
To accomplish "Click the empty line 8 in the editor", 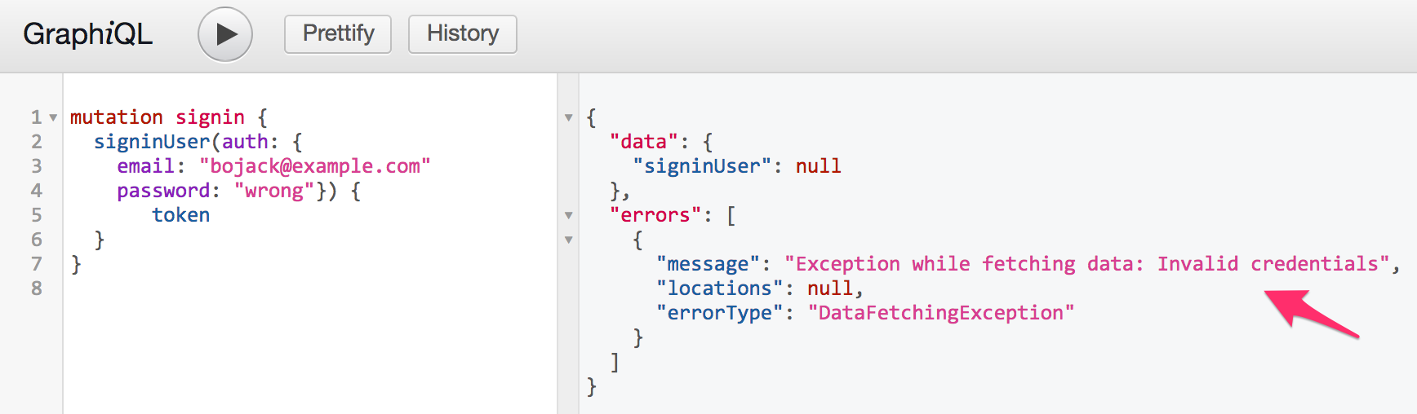I will click(310, 288).
